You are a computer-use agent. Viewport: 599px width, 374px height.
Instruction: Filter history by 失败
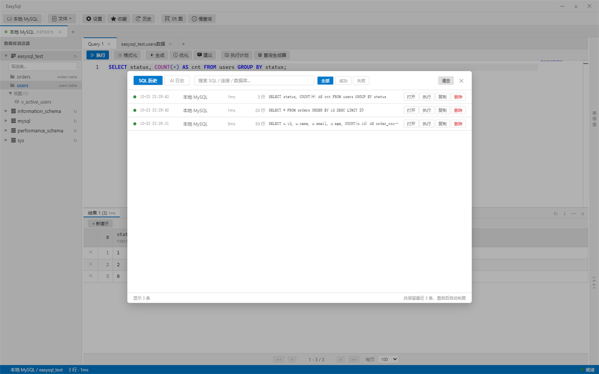click(x=361, y=81)
